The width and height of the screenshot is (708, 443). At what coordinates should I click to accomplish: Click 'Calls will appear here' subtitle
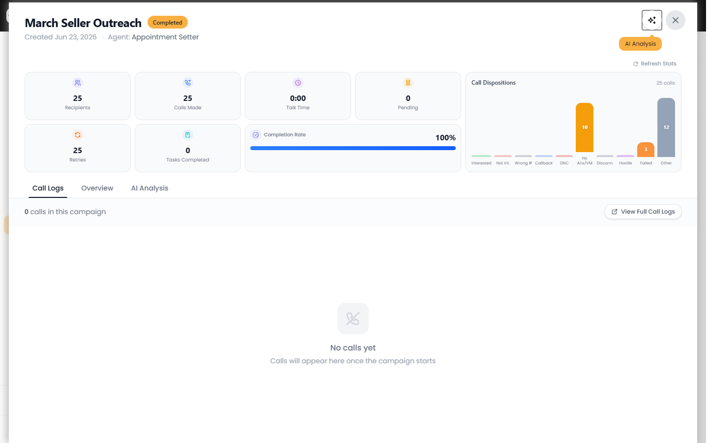[353, 361]
